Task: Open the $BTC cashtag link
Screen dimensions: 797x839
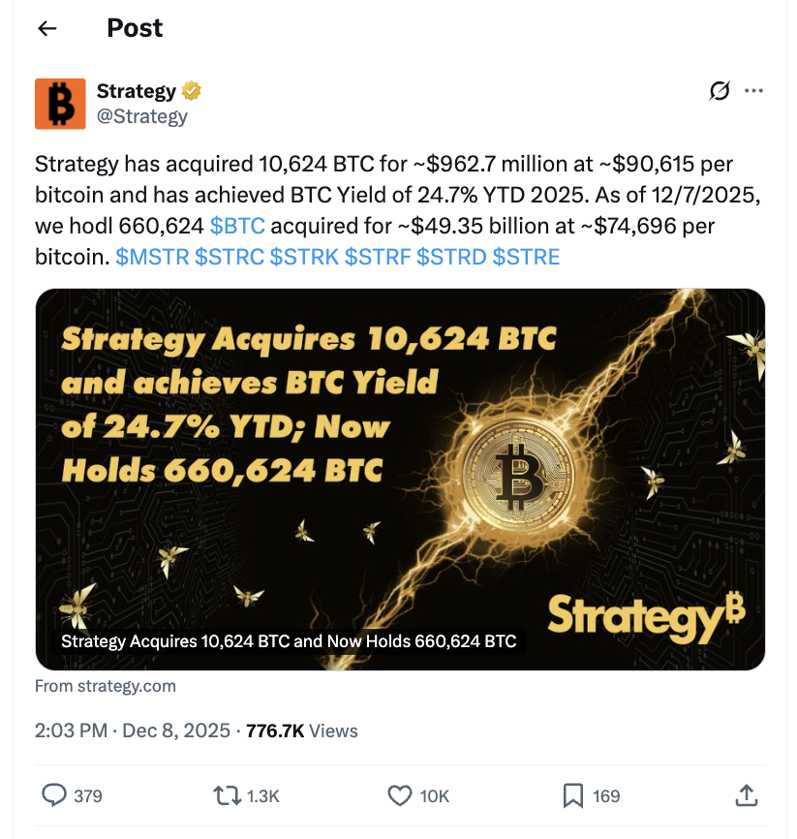Action: pyautogui.click(x=239, y=226)
